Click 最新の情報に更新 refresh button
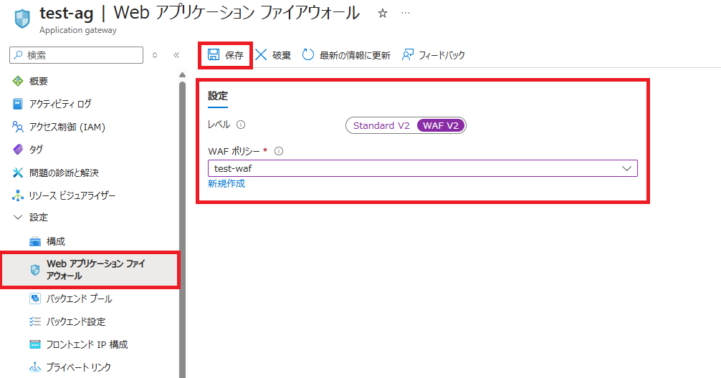This screenshot has width=721, height=378. 346,55
